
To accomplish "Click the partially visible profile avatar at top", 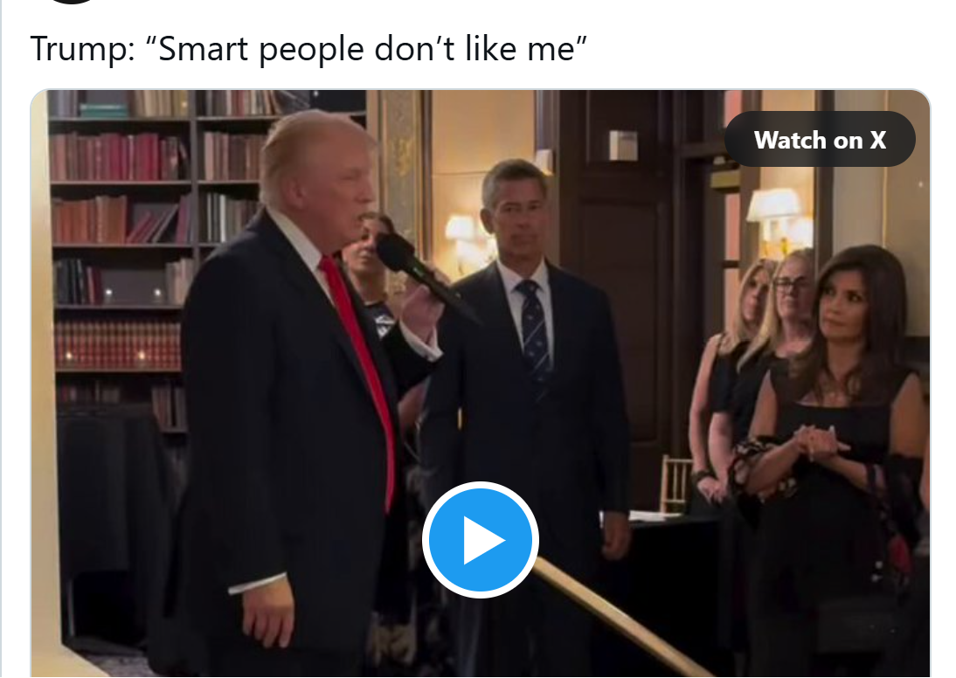I will (x=72, y=2).
